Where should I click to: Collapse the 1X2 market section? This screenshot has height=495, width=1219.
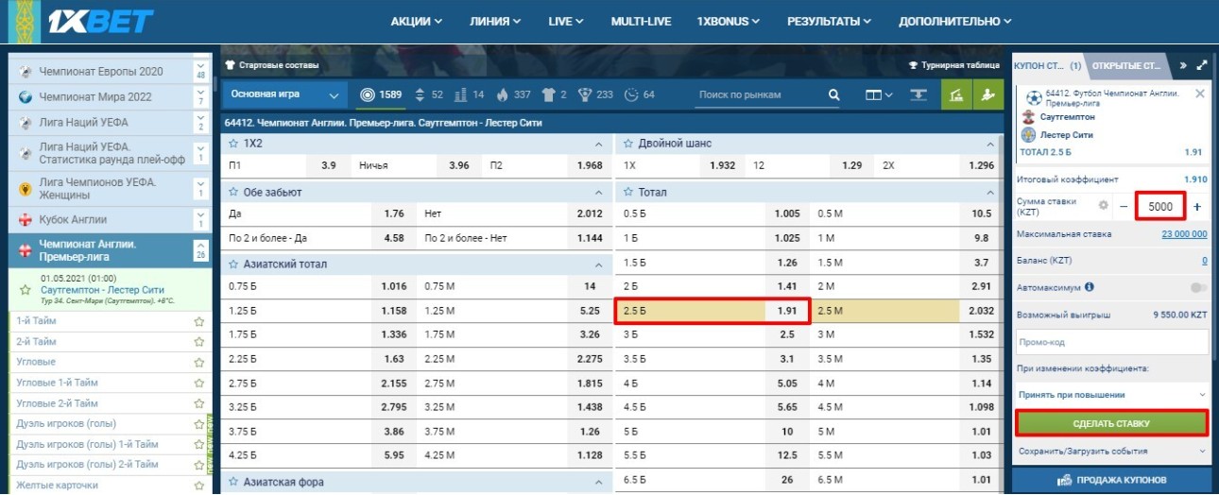pos(598,144)
